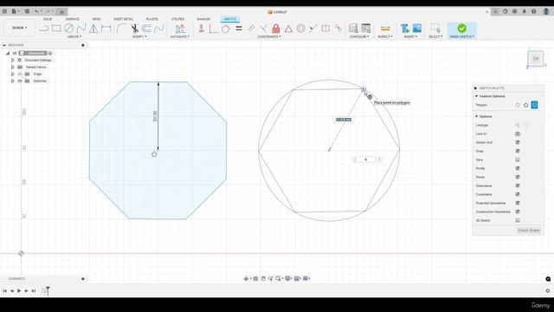Click the Change Parameters table icon
This screenshot has height=312, width=554.
[365, 29]
